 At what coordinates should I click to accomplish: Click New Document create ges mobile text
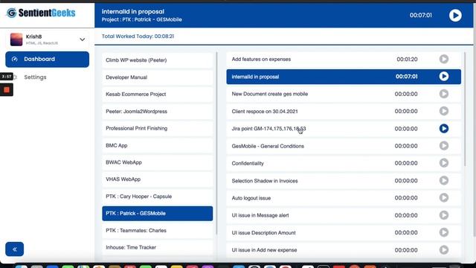pyautogui.click(x=269, y=94)
